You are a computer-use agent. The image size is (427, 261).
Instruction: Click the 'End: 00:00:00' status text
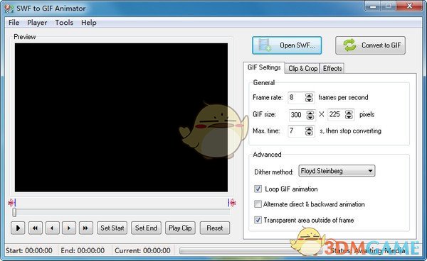(x=83, y=250)
